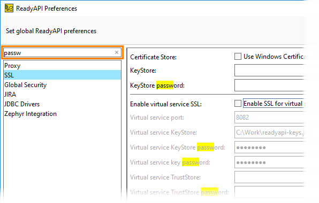The width and height of the screenshot is (319, 203).
Task: Click the 'Use Windows Certificate' checkbox label text
Action: point(275,57)
